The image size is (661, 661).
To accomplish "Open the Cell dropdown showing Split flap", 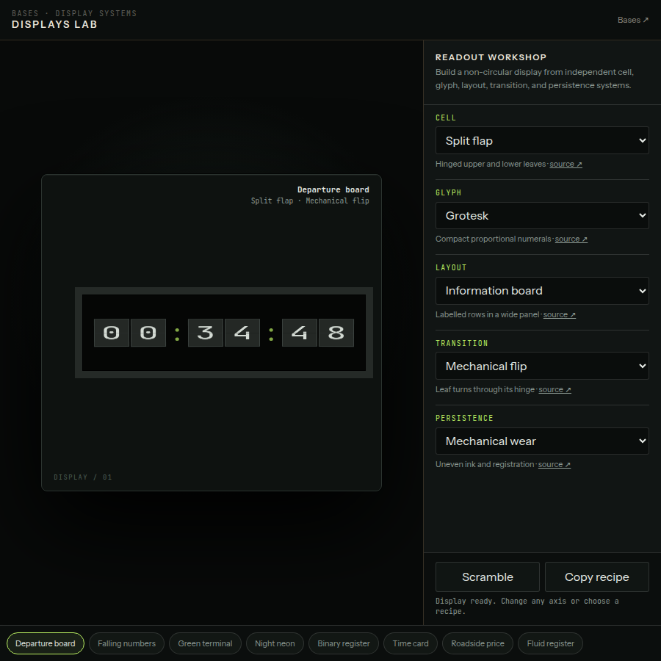I will [x=542, y=140].
